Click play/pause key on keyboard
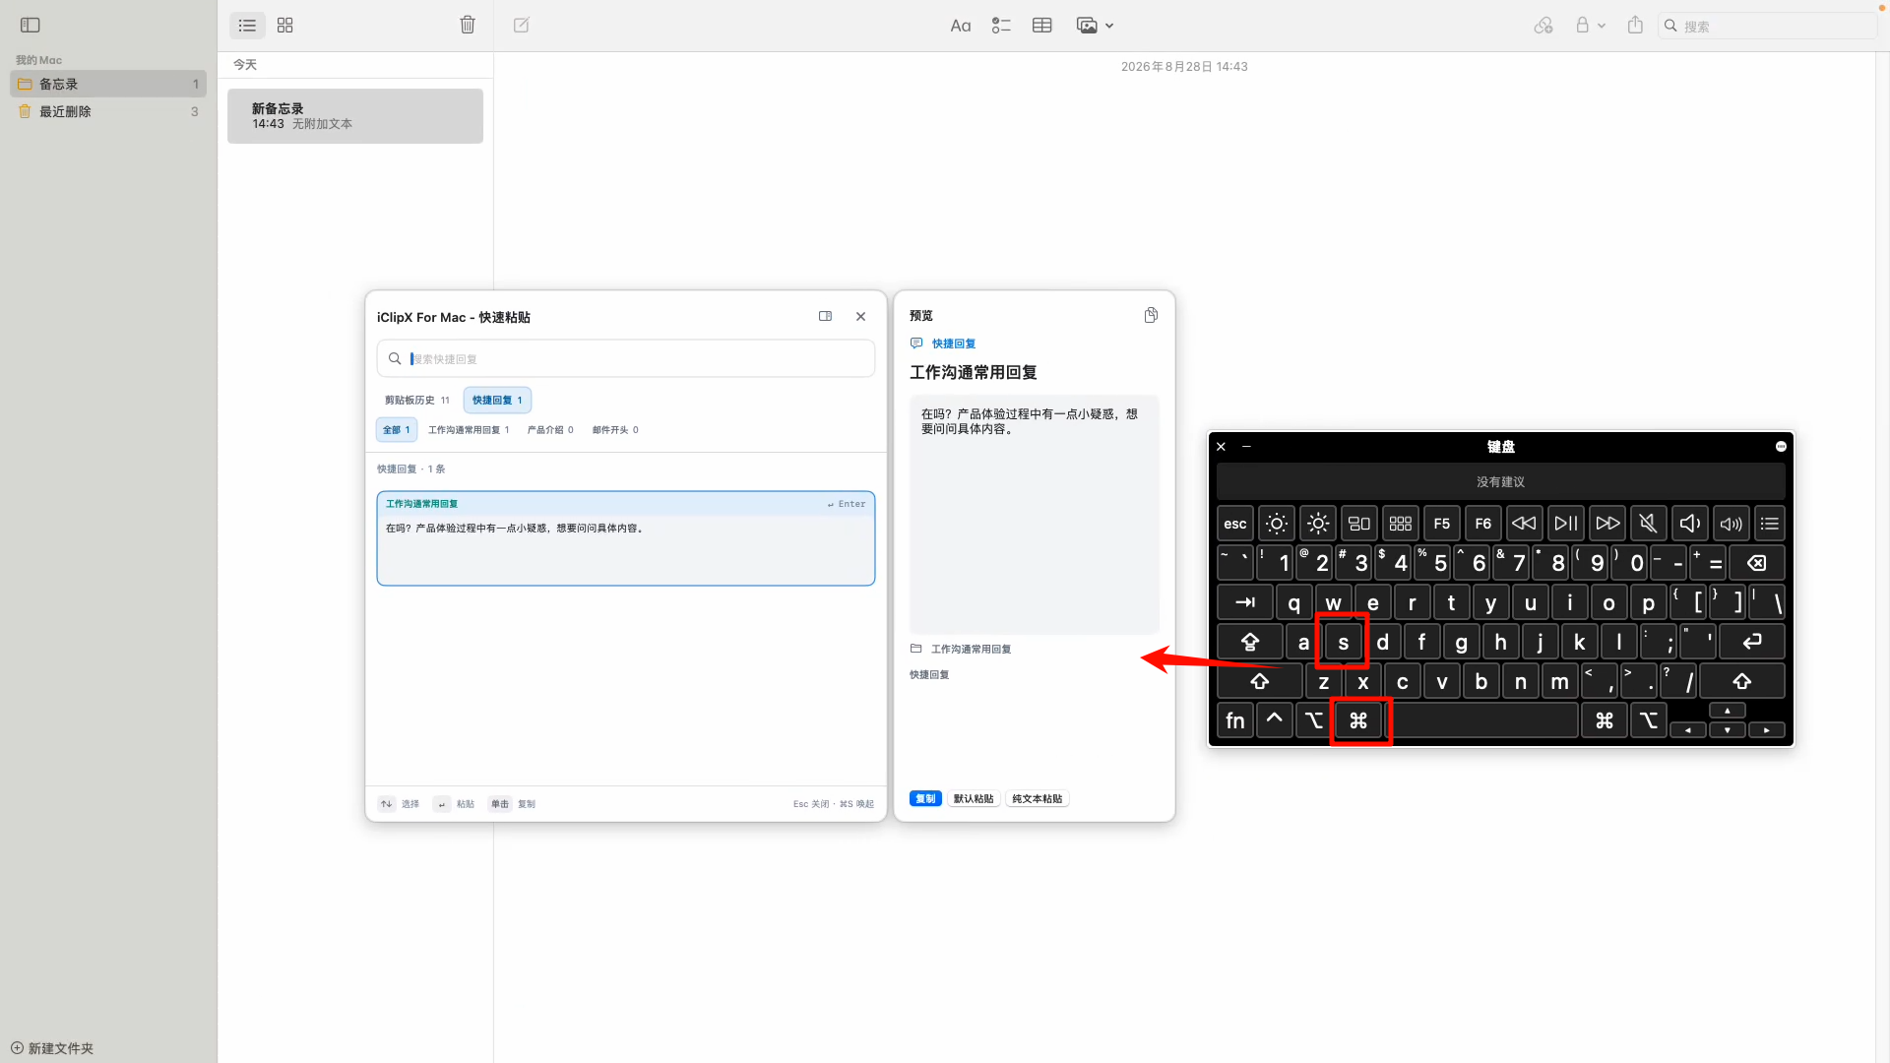This screenshot has height=1063, width=1890. tap(1566, 524)
